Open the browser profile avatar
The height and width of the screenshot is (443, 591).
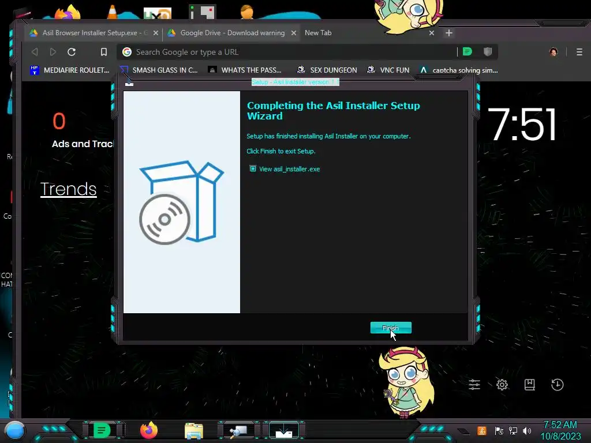(x=553, y=52)
